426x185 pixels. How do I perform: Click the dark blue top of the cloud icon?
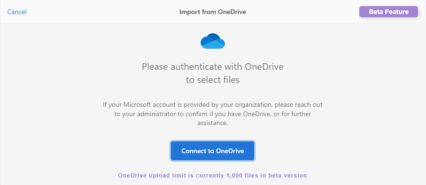coord(213,37)
